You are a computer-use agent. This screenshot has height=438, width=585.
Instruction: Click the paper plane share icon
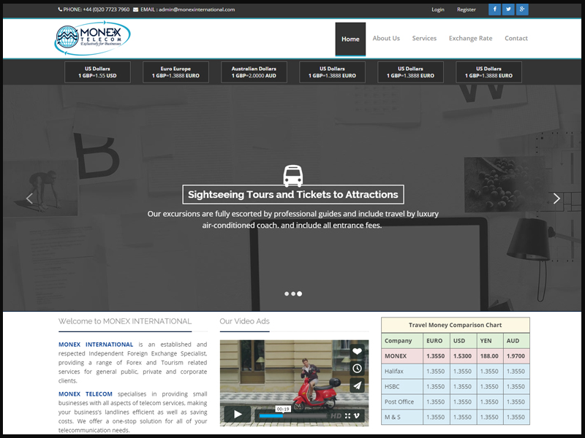point(357,386)
